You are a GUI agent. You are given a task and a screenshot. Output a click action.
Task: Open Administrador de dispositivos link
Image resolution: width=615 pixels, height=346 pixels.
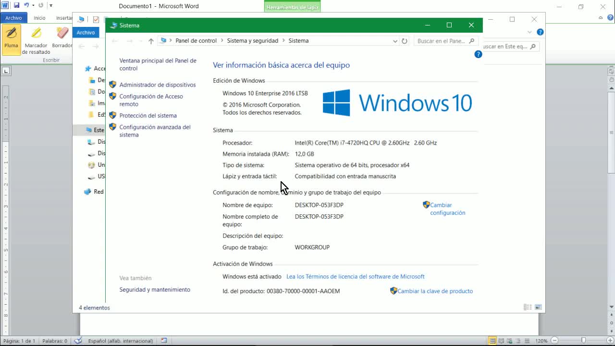click(x=158, y=85)
